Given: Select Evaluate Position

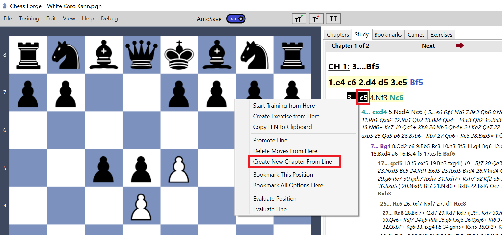Looking at the screenshot, I should 275,198.
